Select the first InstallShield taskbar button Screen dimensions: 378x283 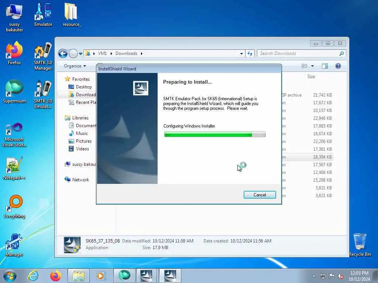[x=147, y=276]
